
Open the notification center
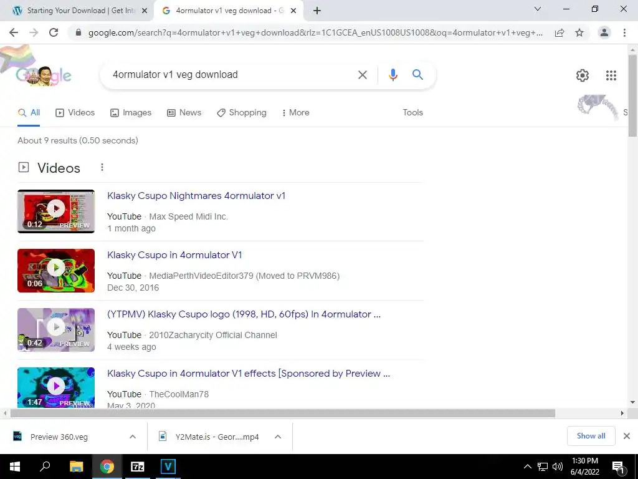pyautogui.click(x=619, y=467)
